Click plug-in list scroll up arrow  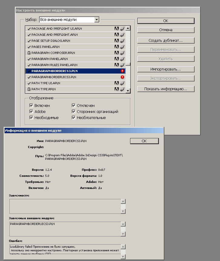pyautogui.click(x=128, y=28)
